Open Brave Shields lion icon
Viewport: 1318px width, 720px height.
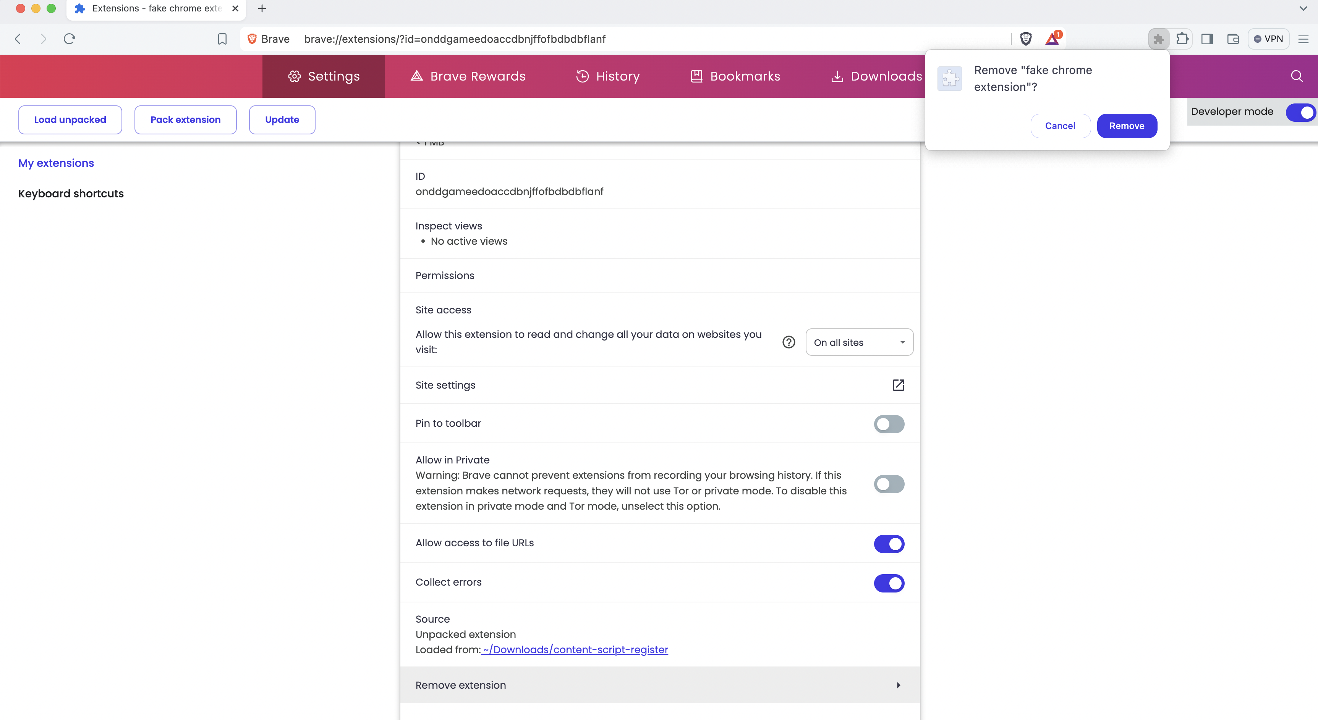1026,39
